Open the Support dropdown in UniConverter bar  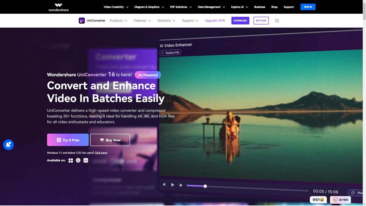point(190,21)
